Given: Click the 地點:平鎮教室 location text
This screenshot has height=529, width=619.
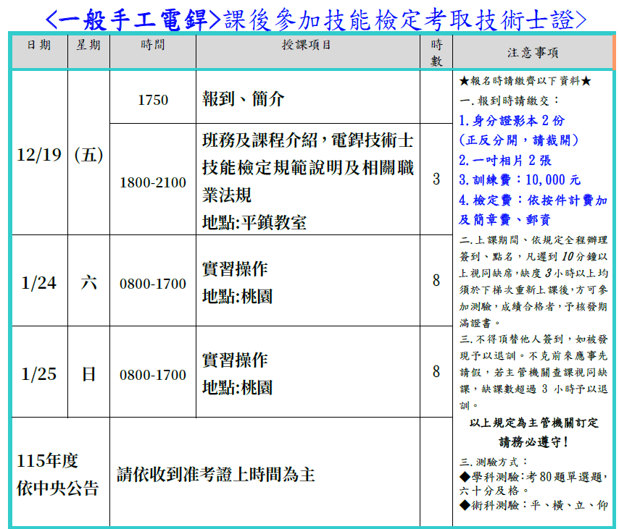Looking at the screenshot, I should (254, 222).
